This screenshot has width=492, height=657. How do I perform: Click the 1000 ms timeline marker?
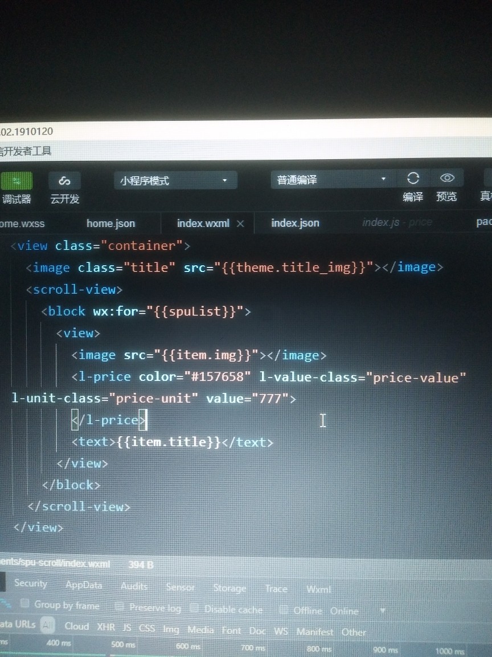[x=450, y=651]
